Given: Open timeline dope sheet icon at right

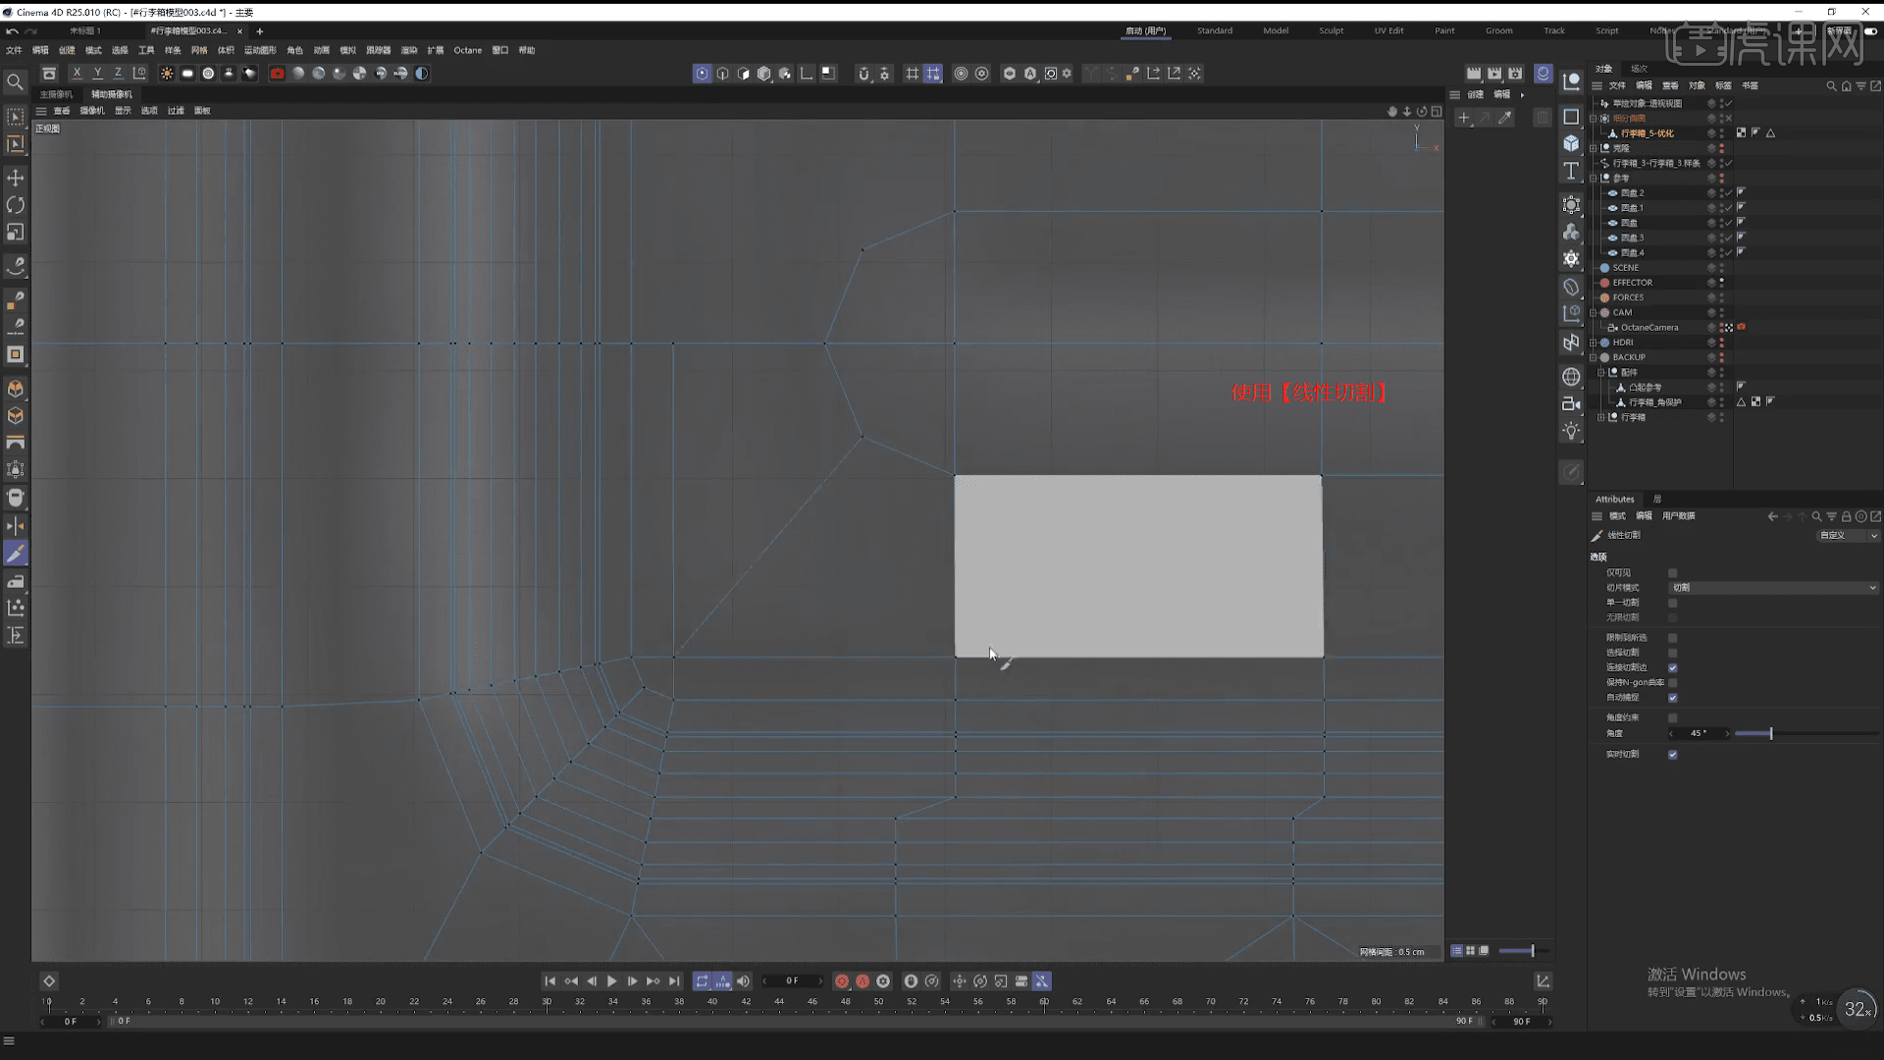Looking at the screenshot, I should coord(1543,981).
